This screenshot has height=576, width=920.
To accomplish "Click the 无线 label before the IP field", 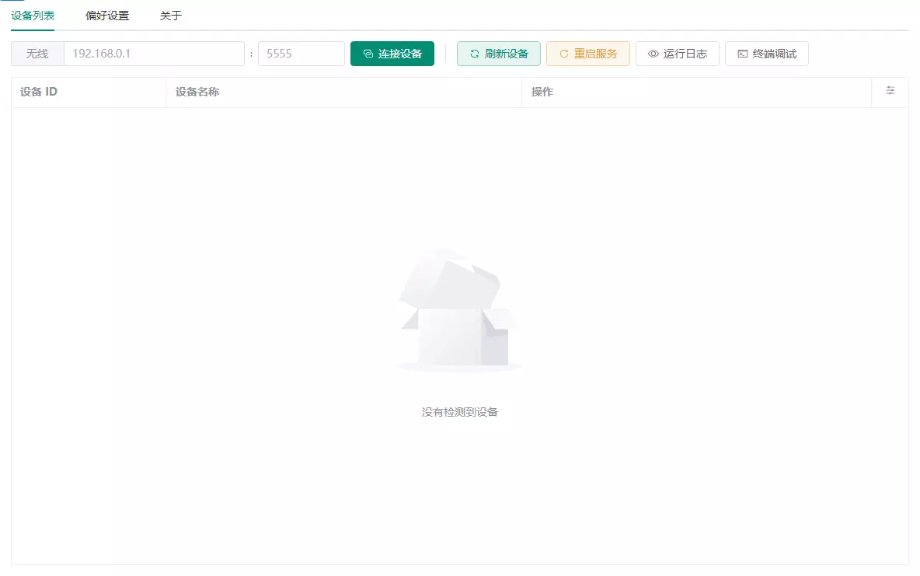I will (37, 54).
